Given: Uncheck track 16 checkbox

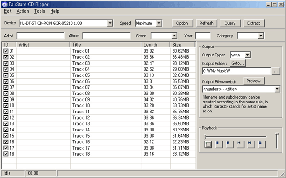Looking at the screenshot, I should pyautogui.click(x=6, y=142).
